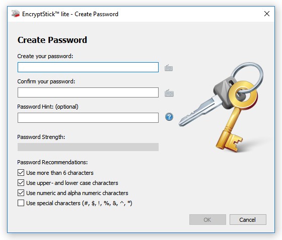Enable the 'Use special characters' checkbox

[x=21, y=203]
